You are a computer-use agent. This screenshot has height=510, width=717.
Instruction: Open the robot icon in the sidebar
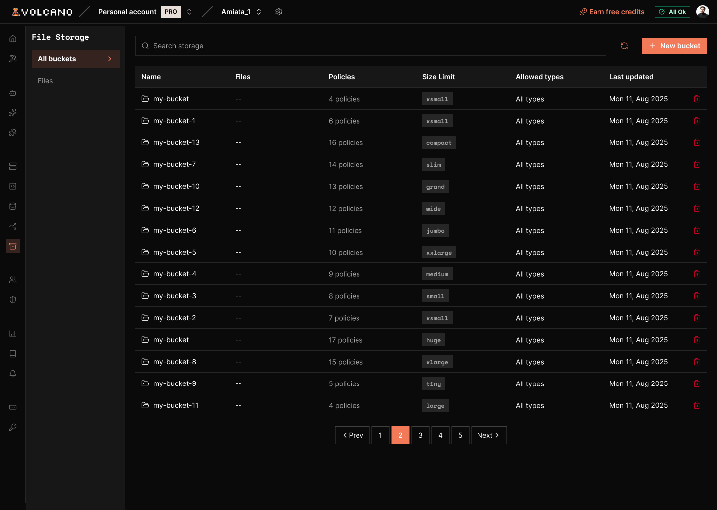[13, 93]
